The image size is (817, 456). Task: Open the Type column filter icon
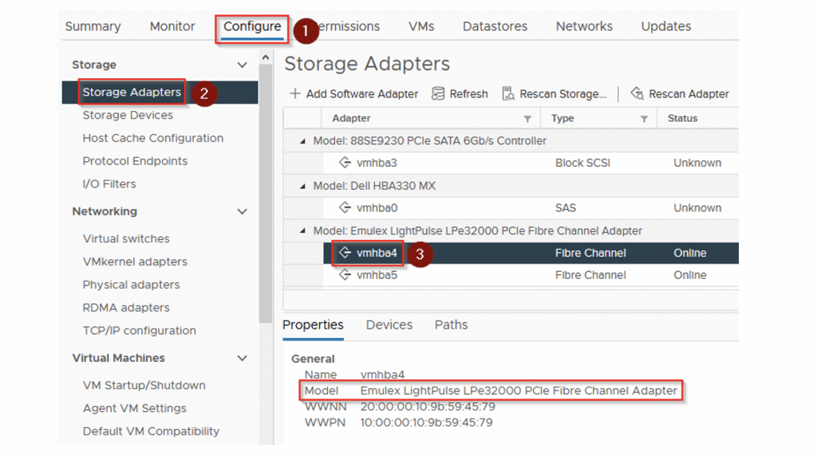(644, 120)
